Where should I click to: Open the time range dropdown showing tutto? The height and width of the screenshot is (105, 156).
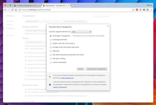(81, 32)
